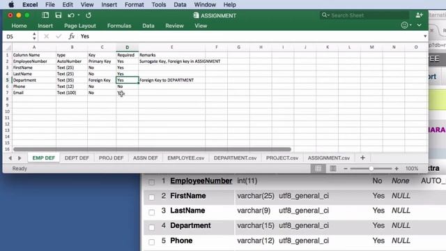Select column D header
Image resolution: width=446 pixels, height=251 pixels.
coord(127,47)
